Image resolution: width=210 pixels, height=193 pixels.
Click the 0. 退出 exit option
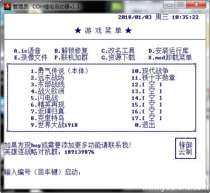[x=145, y=125]
